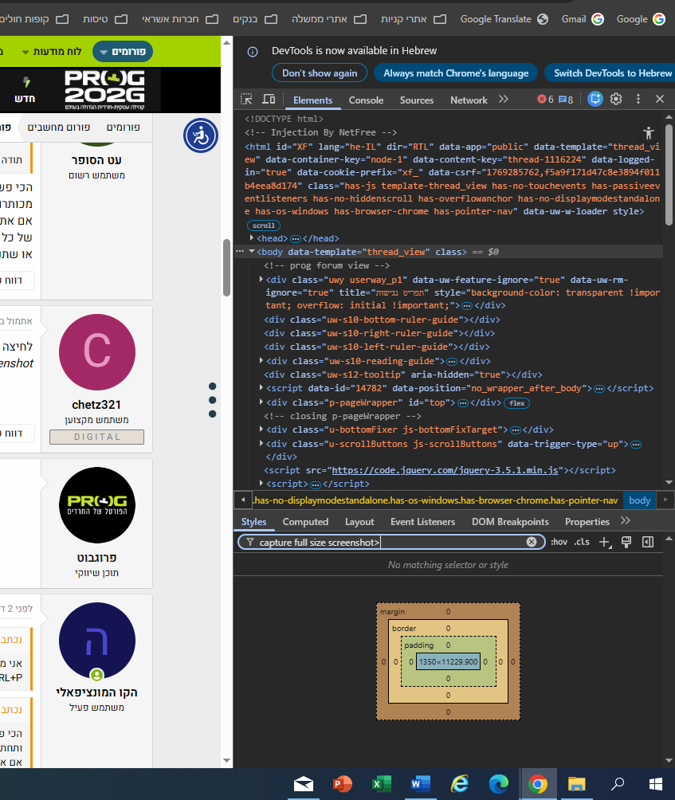Toggle the computed styles sidebar icon
Viewport: 675px width, 800px height.
[x=647, y=542]
